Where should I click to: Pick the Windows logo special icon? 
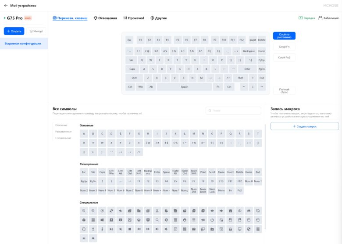pyautogui.click(x=102, y=220)
